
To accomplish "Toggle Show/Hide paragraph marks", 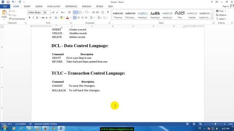I will pos(108,12).
